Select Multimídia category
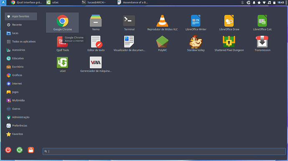The height and width of the screenshot is (161, 288). (x=21, y=100)
